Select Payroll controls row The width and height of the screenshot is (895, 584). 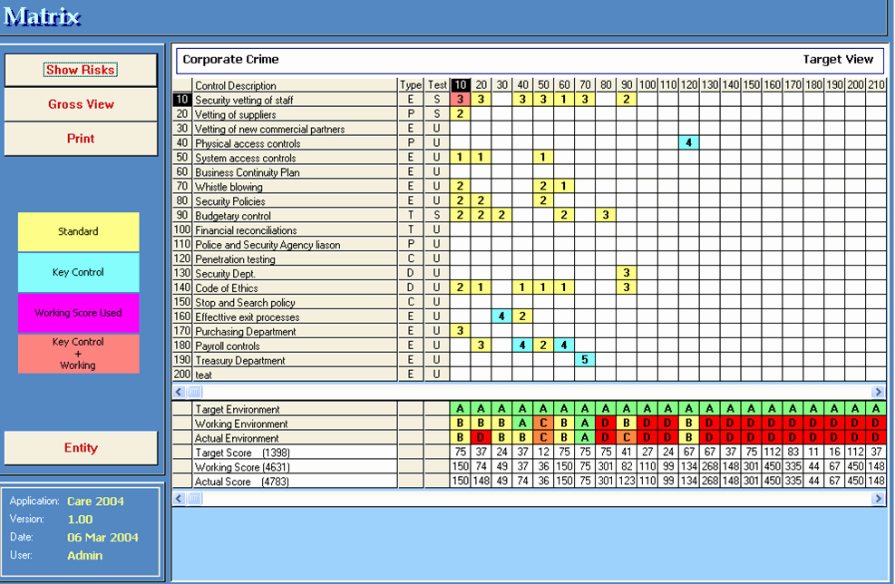pos(295,346)
